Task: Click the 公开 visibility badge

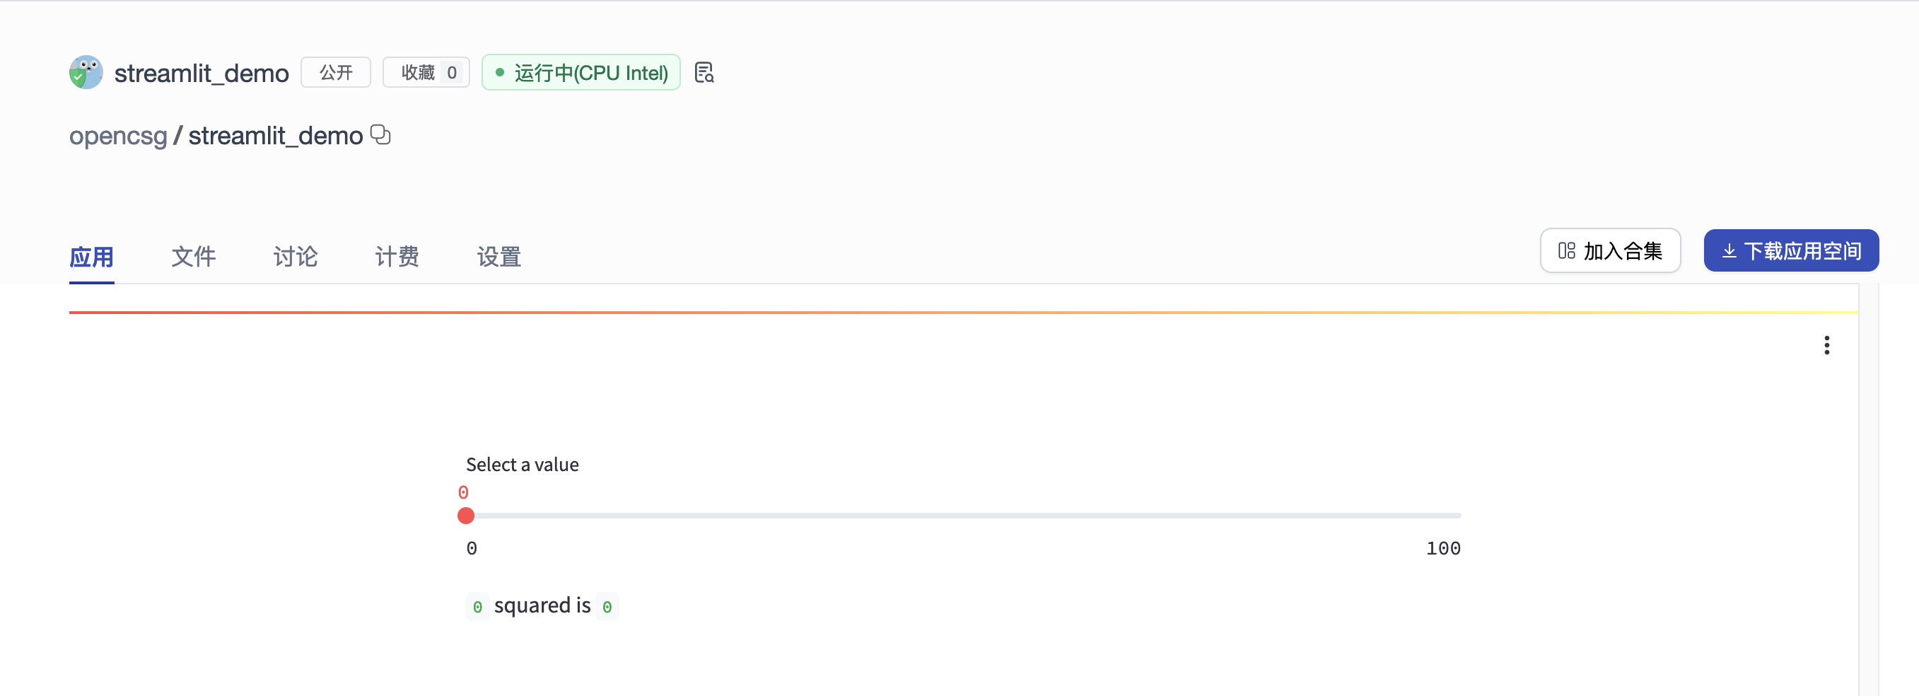Action: pos(336,72)
